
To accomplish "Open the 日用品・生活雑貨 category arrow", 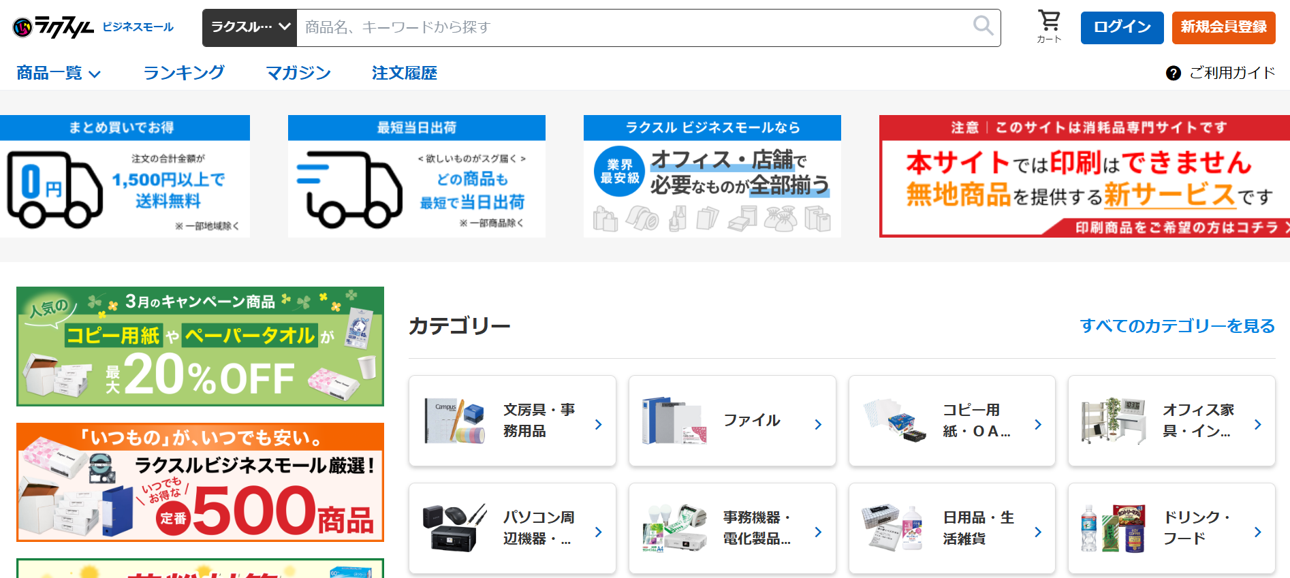I will tap(1038, 532).
